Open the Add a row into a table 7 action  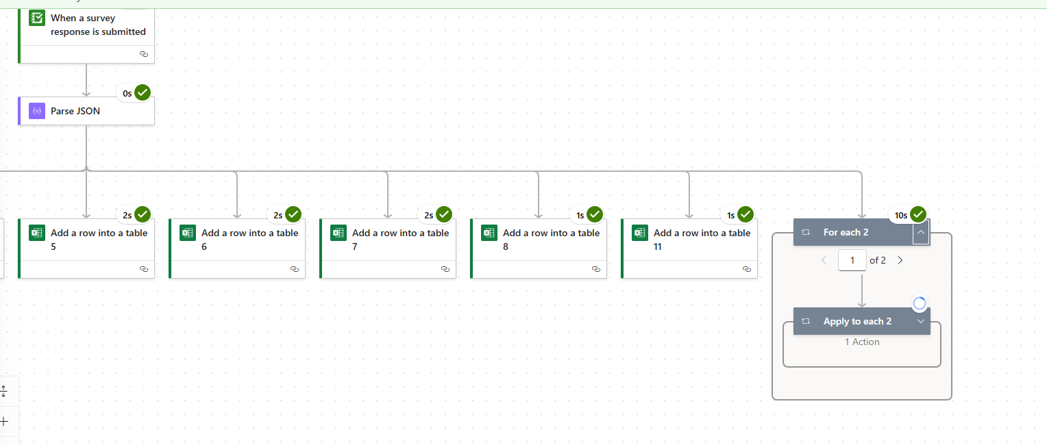tap(400, 240)
